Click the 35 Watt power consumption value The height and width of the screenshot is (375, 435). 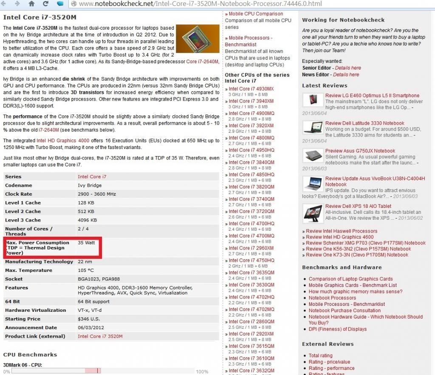(86, 243)
